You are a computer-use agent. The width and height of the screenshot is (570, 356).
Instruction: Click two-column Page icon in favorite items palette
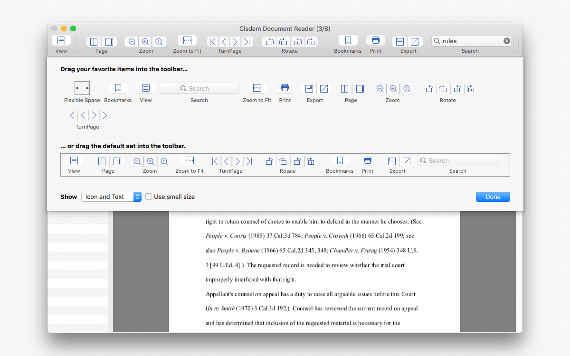[x=345, y=89]
